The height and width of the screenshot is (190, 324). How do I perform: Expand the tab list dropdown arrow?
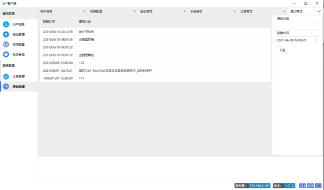tap(319, 11)
